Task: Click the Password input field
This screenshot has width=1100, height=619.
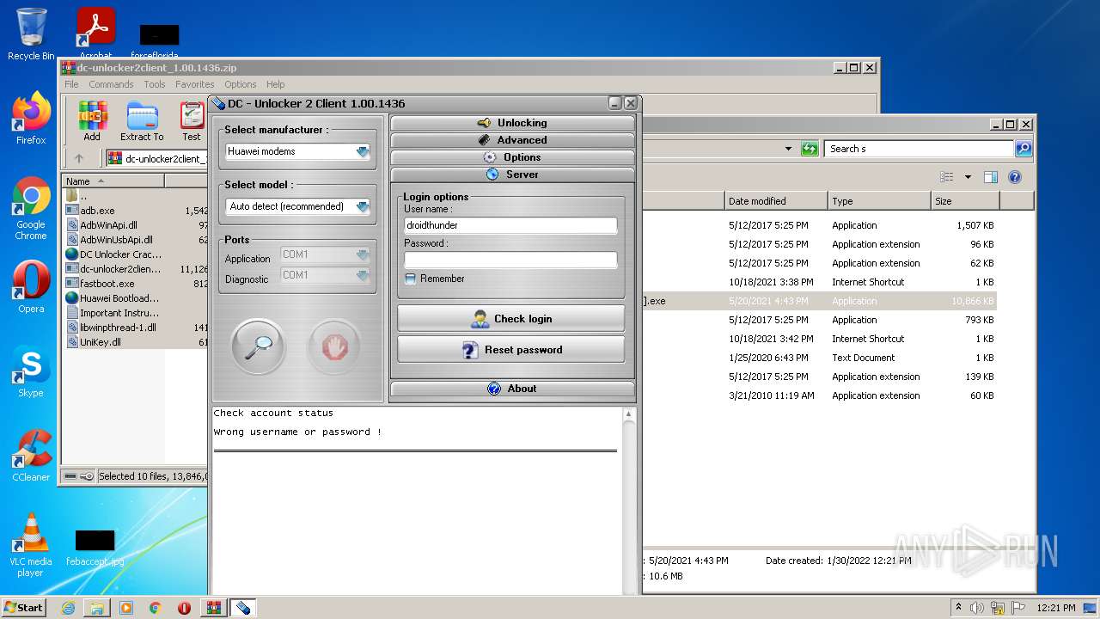Action: click(510, 260)
